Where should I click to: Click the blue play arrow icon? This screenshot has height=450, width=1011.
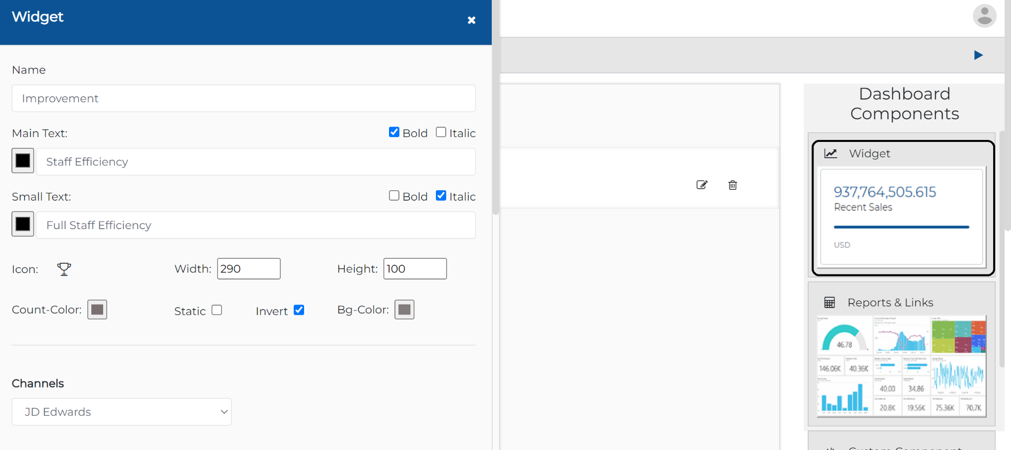point(978,55)
